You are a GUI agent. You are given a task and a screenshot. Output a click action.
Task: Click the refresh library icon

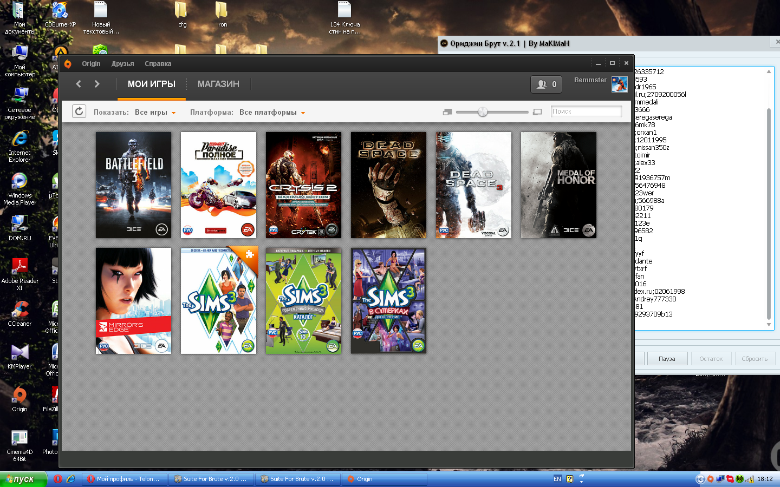coord(79,111)
